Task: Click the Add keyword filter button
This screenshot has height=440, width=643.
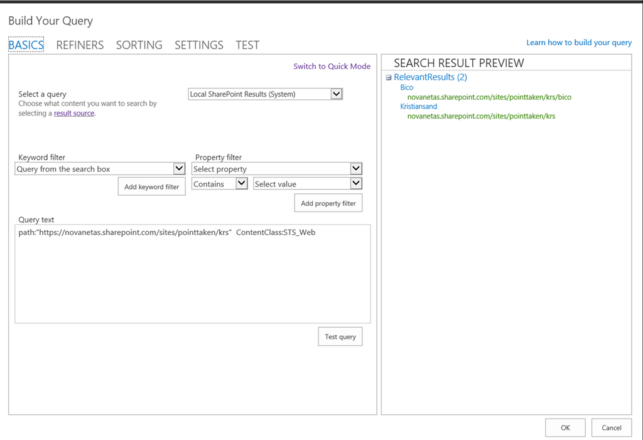Action: point(152,186)
